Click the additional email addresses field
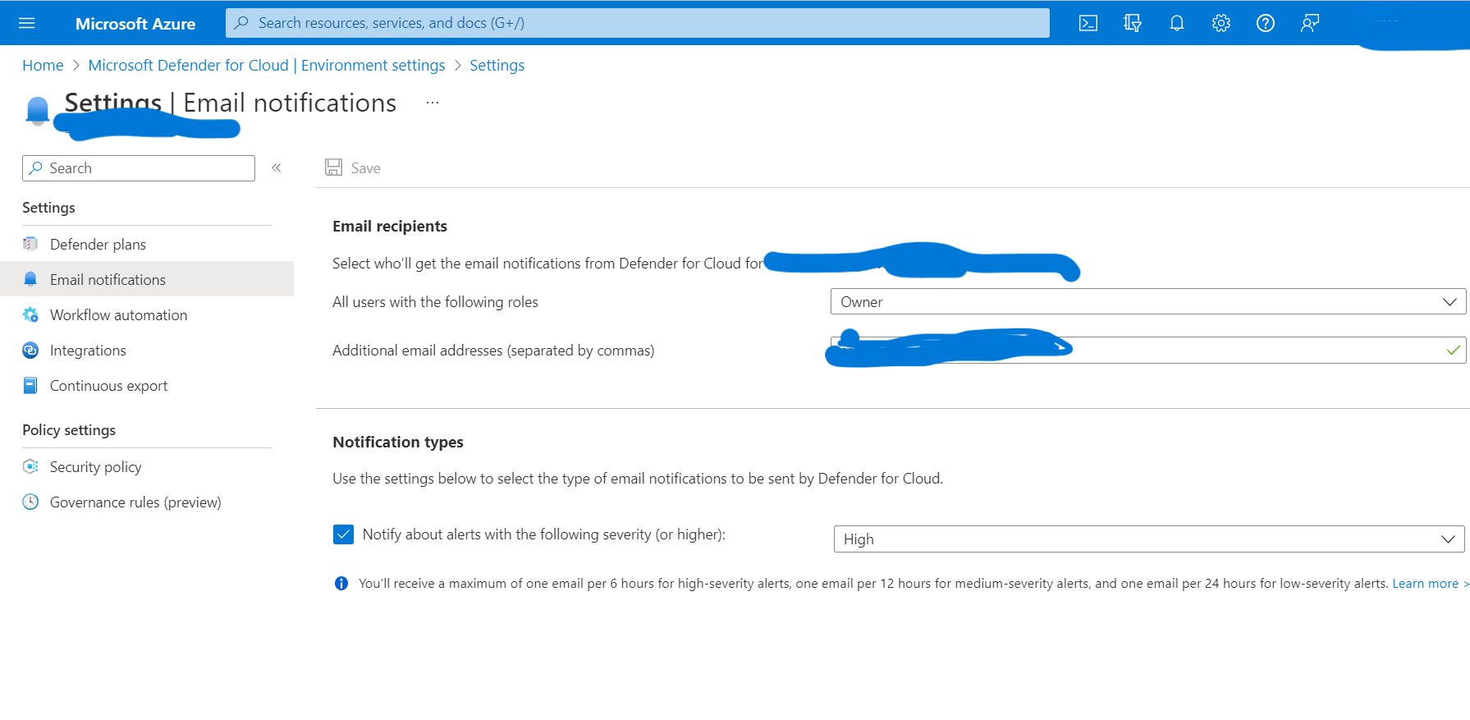1470x720 pixels. tap(1148, 350)
